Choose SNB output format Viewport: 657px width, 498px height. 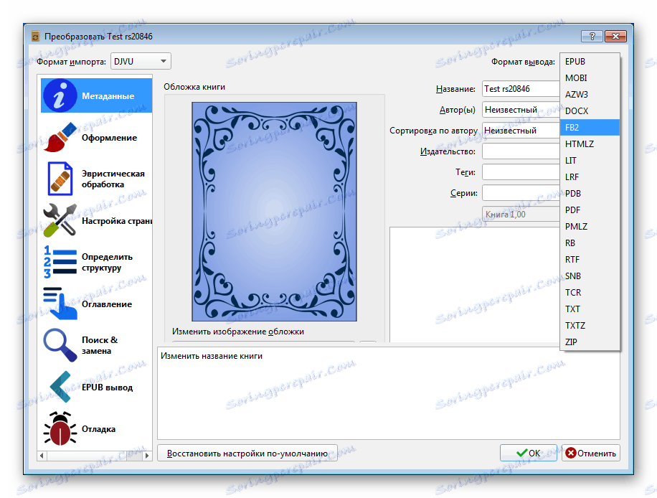[x=590, y=276]
